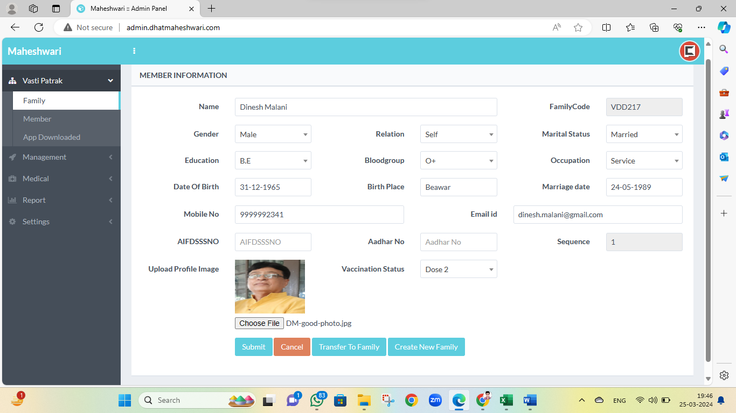Go back using the browser back arrow
Screen dimensions: 736x413
(x=15, y=27)
